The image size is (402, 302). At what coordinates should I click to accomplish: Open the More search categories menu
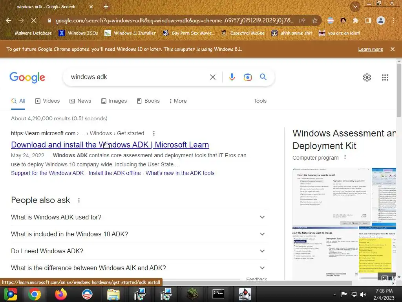(x=178, y=101)
